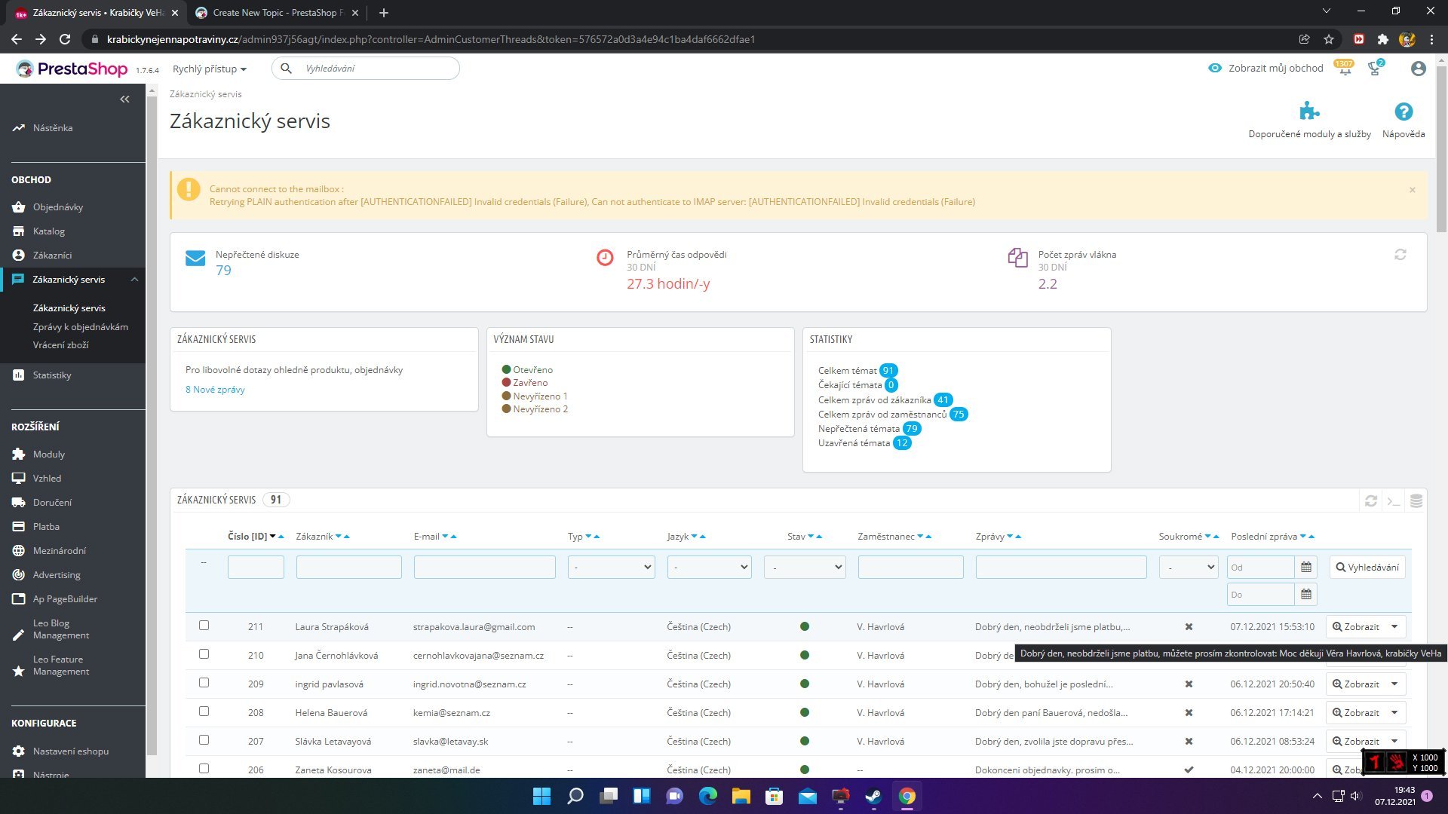The image size is (1448, 814).
Task: Go to Zprávy k objednávkám submenu
Action: pyautogui.click(x=80, y=327)
